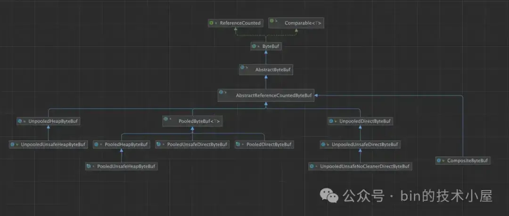Screen dimensions: 509x216
Task: Select the UnpooledUnsafeNoCleanerDirectByteBuf node
Action: click(360, 166)
